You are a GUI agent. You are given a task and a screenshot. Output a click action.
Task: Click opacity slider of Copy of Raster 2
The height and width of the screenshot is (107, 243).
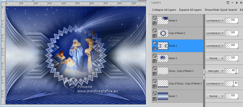click(232, 33)
